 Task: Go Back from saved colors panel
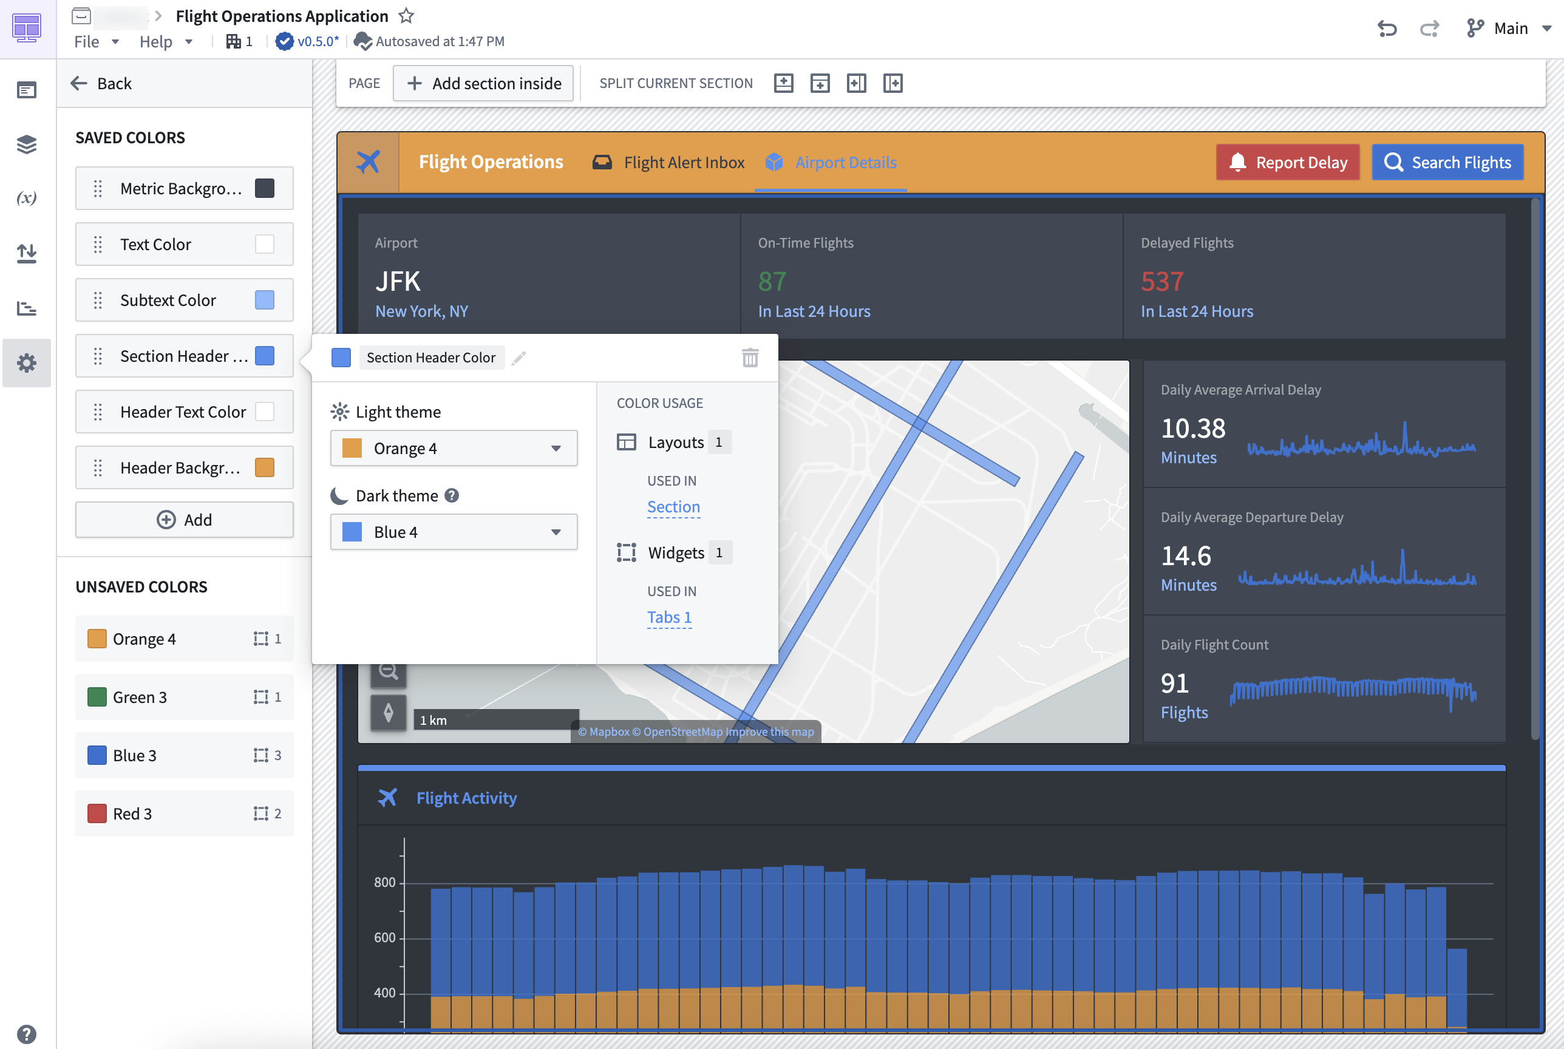[x=101, y=84]
